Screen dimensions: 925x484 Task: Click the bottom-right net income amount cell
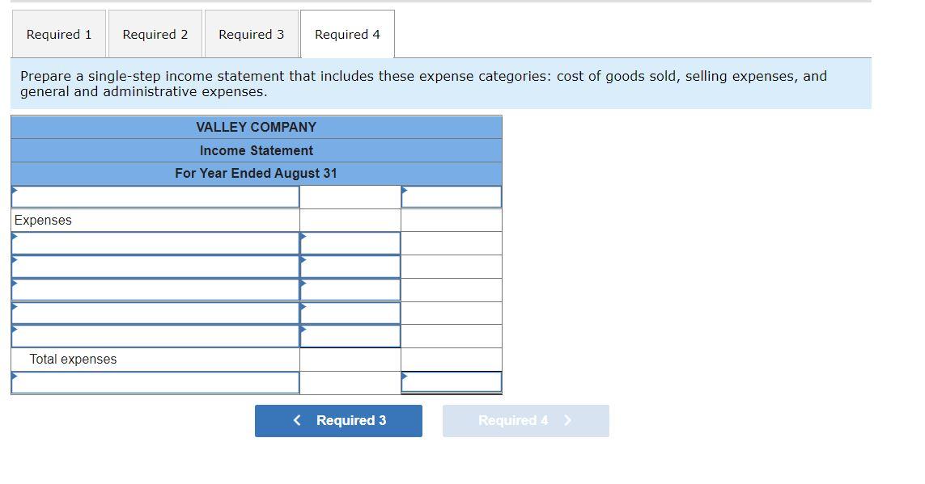tap(451, 381)
